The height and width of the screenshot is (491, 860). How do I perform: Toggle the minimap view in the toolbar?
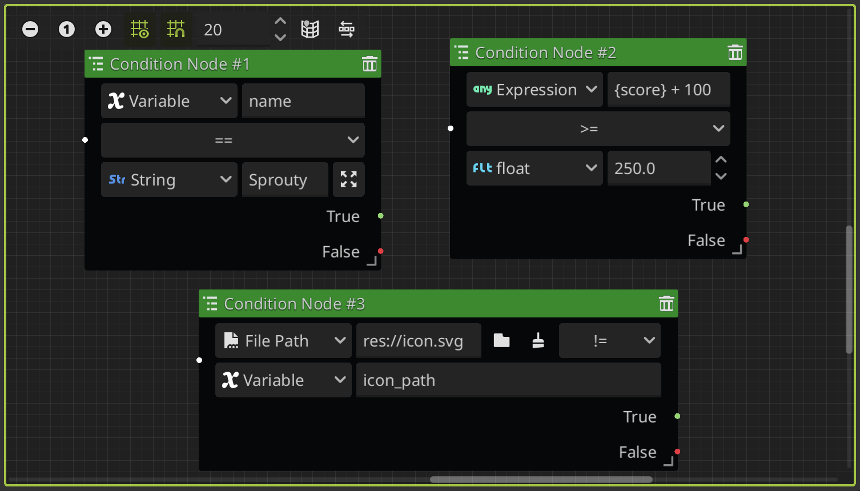tap(310, 29)
